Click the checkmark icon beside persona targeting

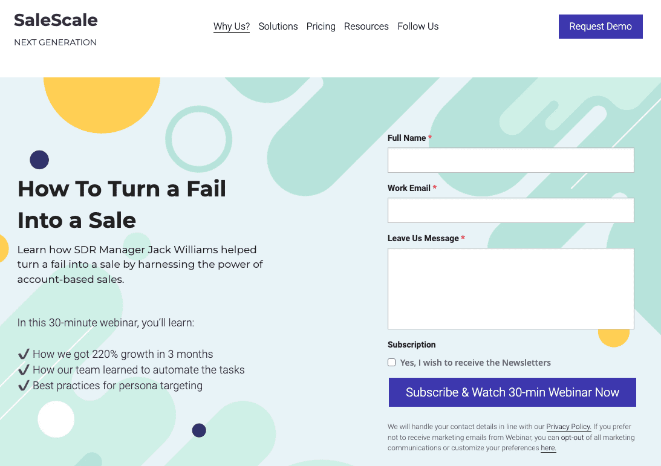pos(24,386)
